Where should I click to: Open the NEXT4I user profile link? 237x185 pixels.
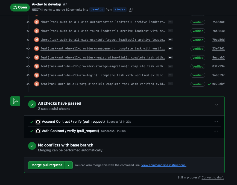37,10
